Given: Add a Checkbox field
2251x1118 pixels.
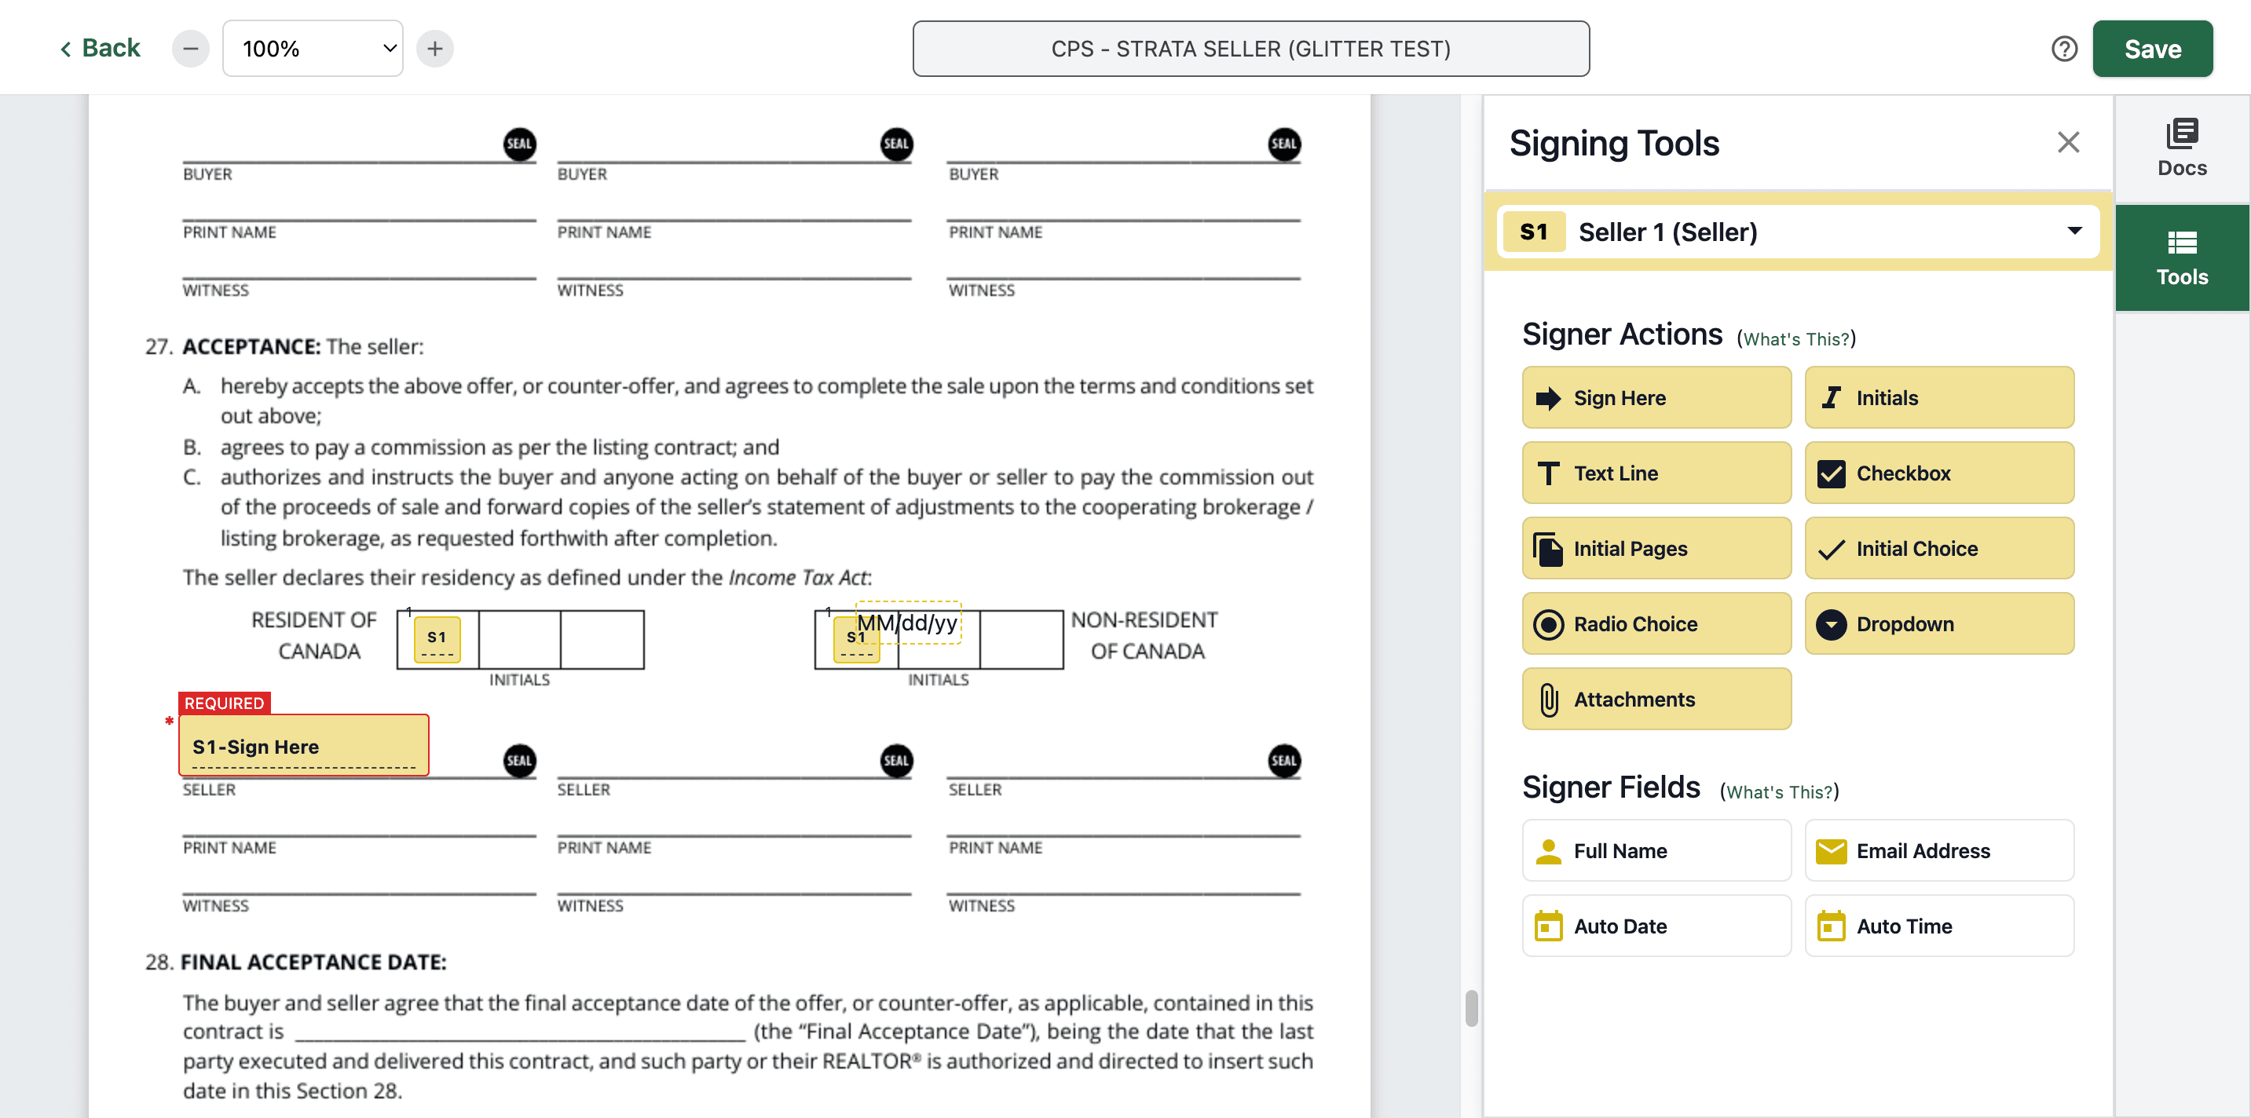Looking at the screenshot, I should click(1939, 473).
